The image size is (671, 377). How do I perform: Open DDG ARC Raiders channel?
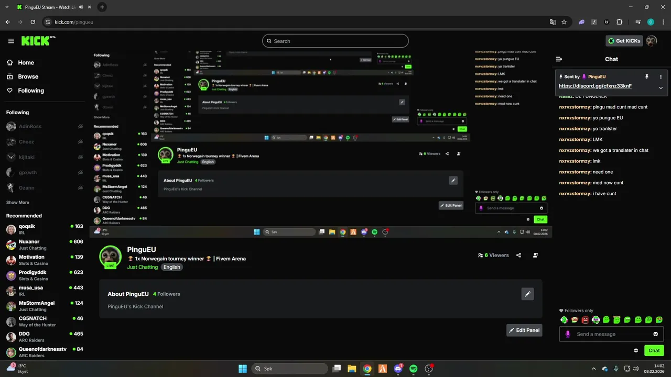click(x=44, y=337)
